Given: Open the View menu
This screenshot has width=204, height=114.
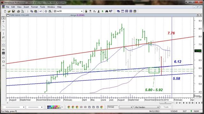Looking at the screenshot, I should [x=19, y=7].
